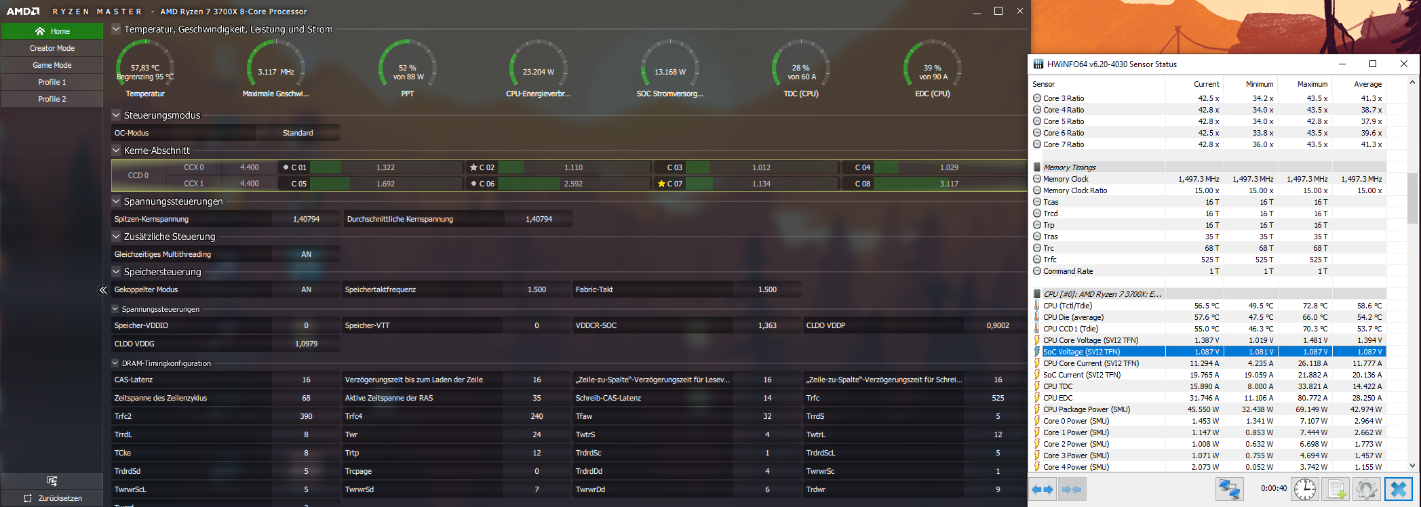Click the CAS-Latenz value 16
This screenshot has width=1421, height=507.
(306, 380)
